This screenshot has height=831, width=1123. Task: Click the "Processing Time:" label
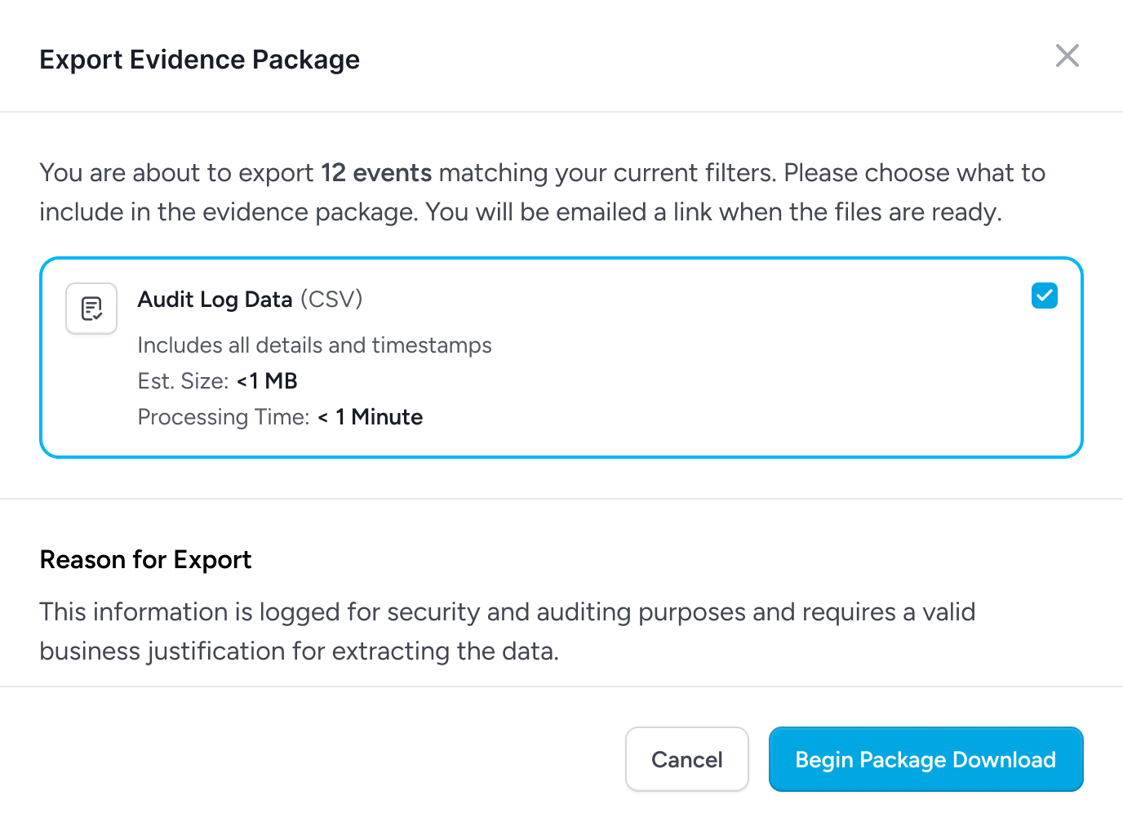point(223,417)
